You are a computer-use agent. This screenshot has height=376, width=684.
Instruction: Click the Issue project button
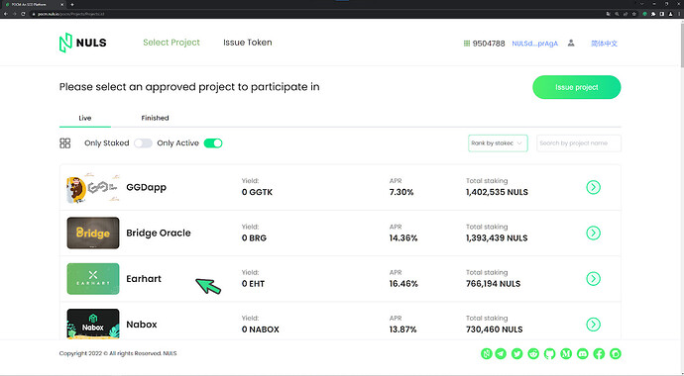coord(577,87)
